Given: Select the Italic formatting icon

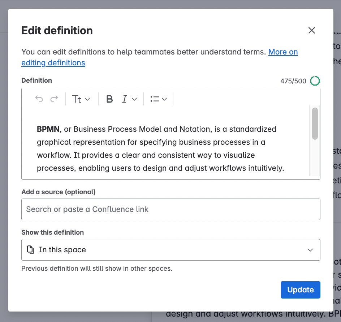Looking at the screenshot, I should click(124, 99).
